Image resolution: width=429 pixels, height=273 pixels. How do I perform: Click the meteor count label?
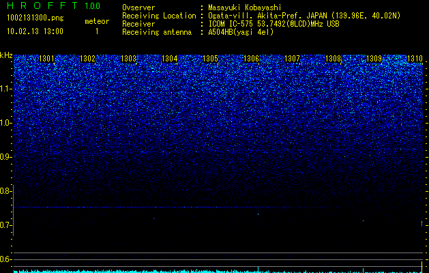click(x=97, y=21)
